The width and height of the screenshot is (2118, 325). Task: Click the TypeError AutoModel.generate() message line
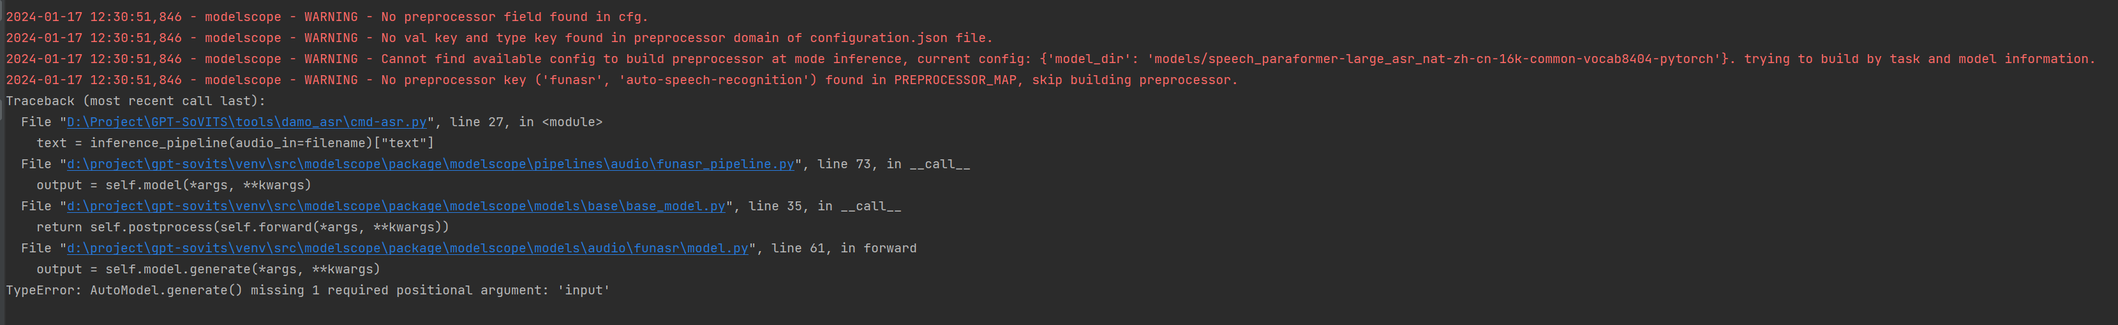click(308, 291)
